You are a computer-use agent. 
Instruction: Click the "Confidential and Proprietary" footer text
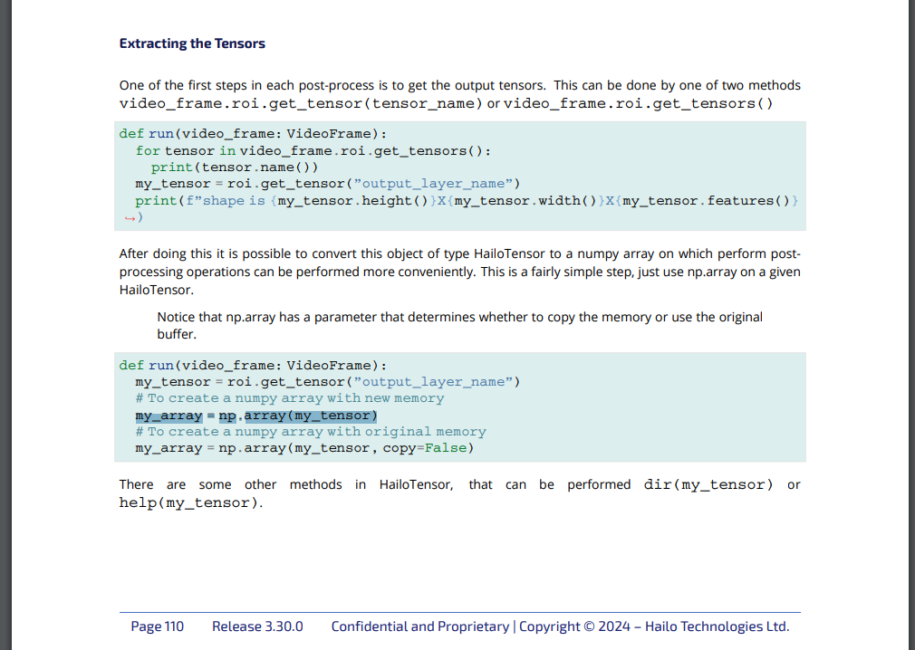click(419, 626)
